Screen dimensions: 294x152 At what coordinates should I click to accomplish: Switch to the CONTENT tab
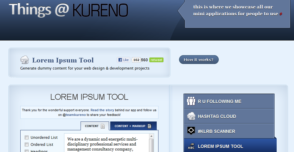click(x=95, y=126)
